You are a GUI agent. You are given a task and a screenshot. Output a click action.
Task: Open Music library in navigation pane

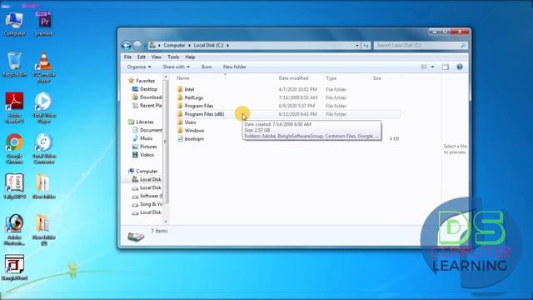(x=142, y=138)
